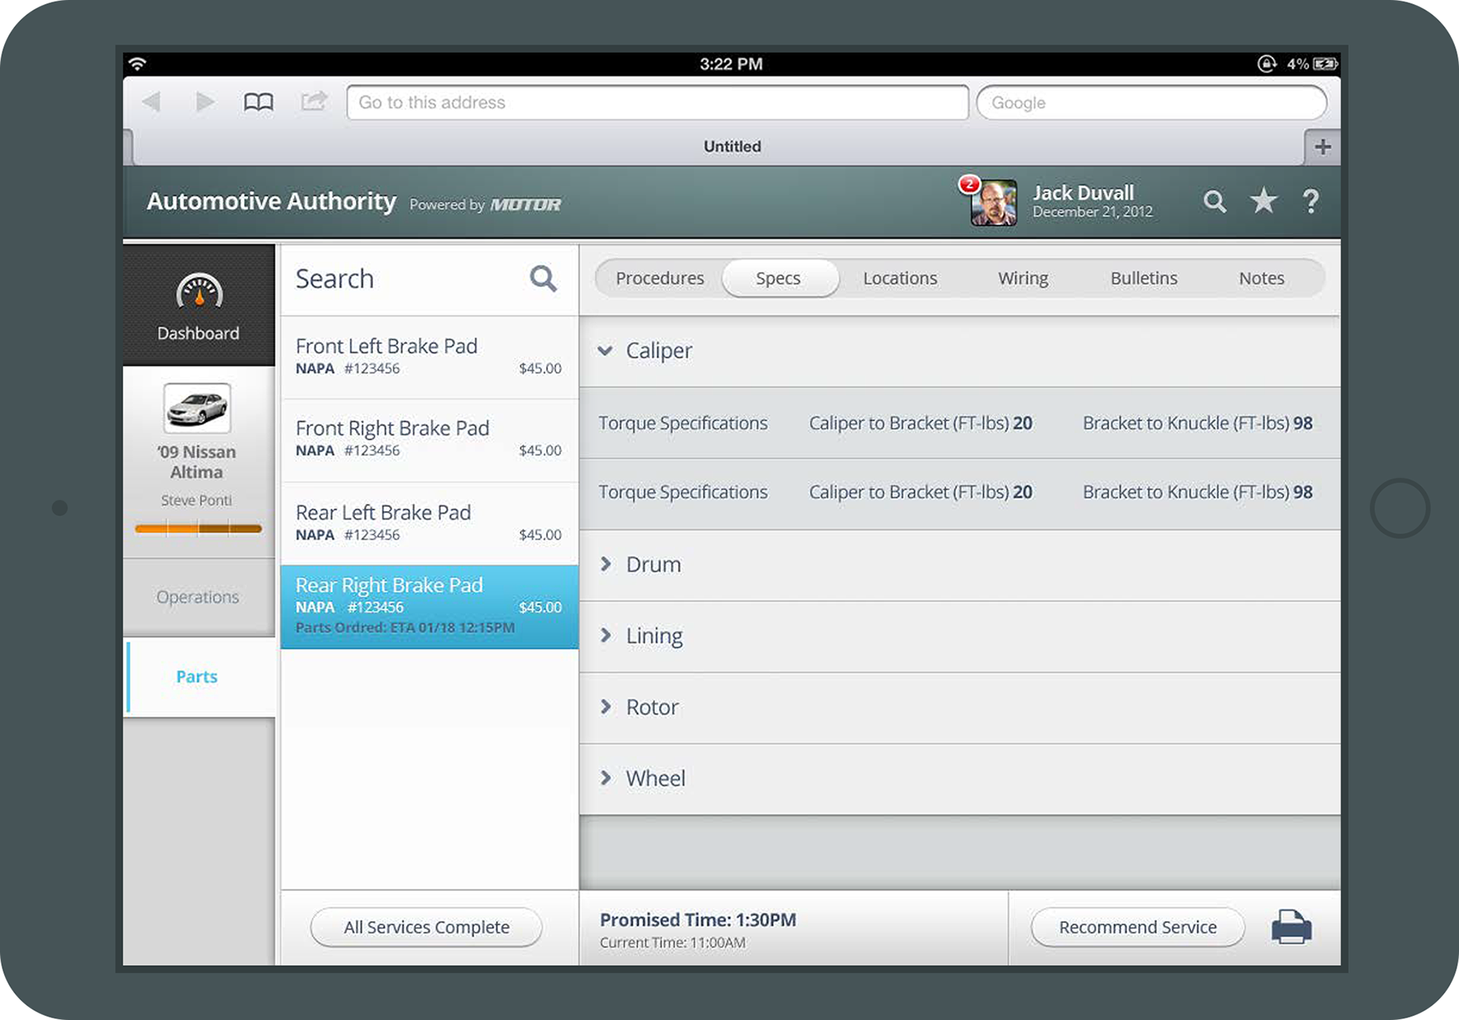This screenshot has height=1020, width=1459.
Task: Click the orange job progress bar
Action: [199, 529]
